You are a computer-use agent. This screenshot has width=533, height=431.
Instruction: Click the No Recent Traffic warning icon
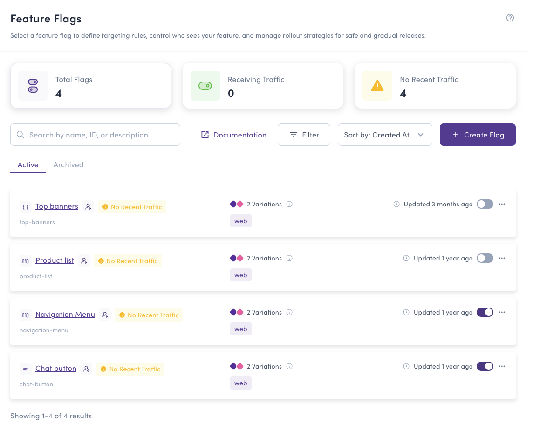(x=377, y=85)
